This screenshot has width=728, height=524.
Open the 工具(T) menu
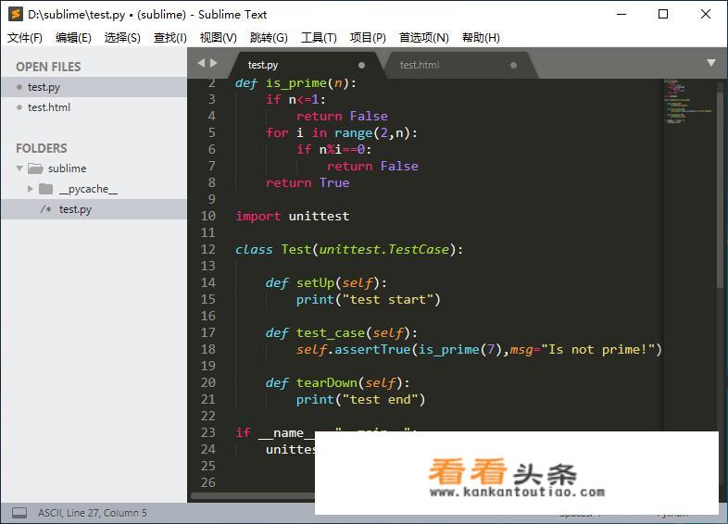click(x=319, y=38)
